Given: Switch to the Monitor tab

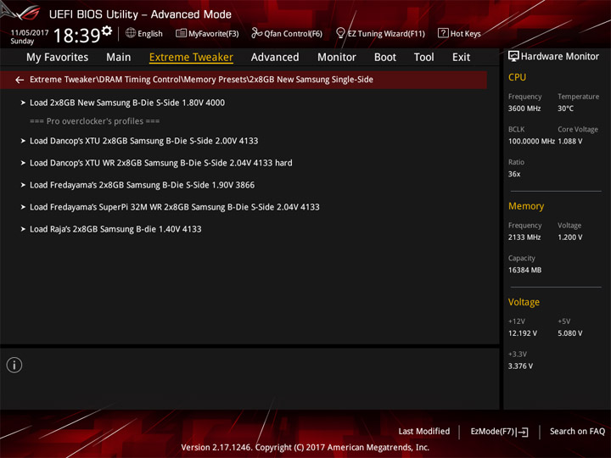Looking at the screenshot, I should pyautogui.click(x=337, y=58).
